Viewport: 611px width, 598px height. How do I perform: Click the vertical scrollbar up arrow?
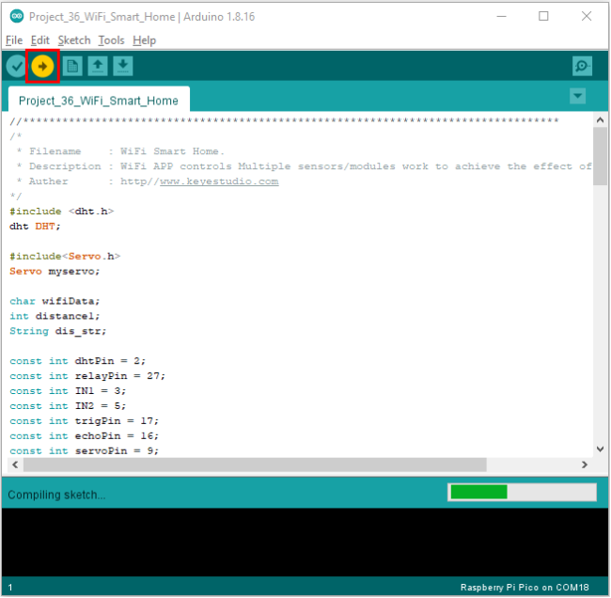(600, 120)
